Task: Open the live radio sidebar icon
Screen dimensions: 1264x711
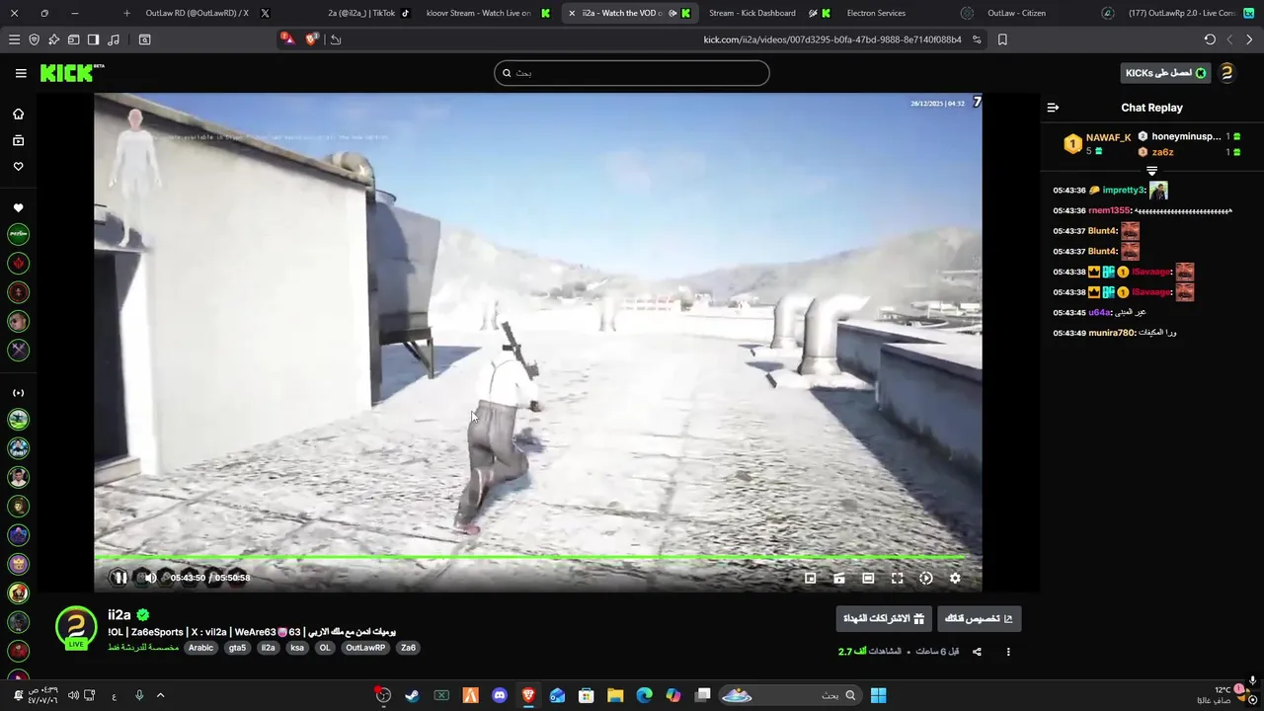Action: [x=18, y=393]
